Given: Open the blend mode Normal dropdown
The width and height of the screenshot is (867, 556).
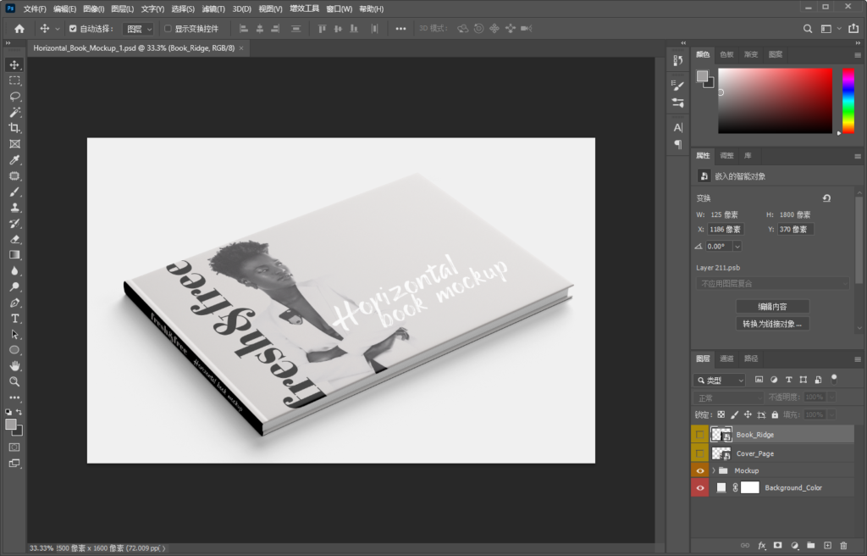Looking at the screenshot, I should pyautogui.click(x=728, y=398).
